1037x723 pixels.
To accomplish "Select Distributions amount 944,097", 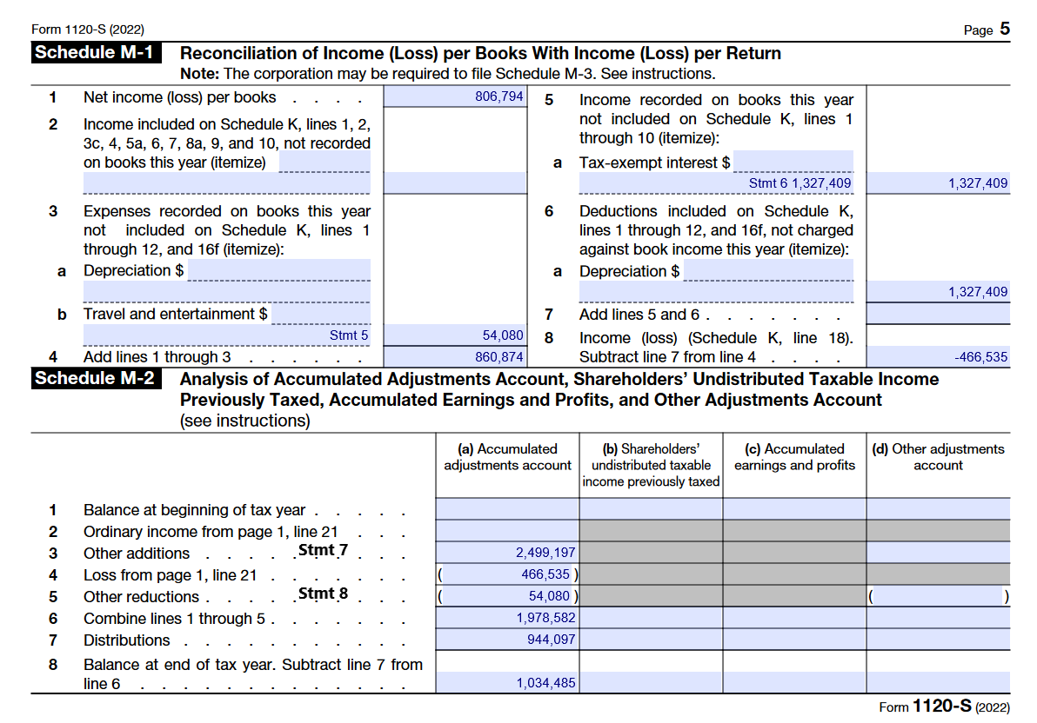I will tap(507, 639).
